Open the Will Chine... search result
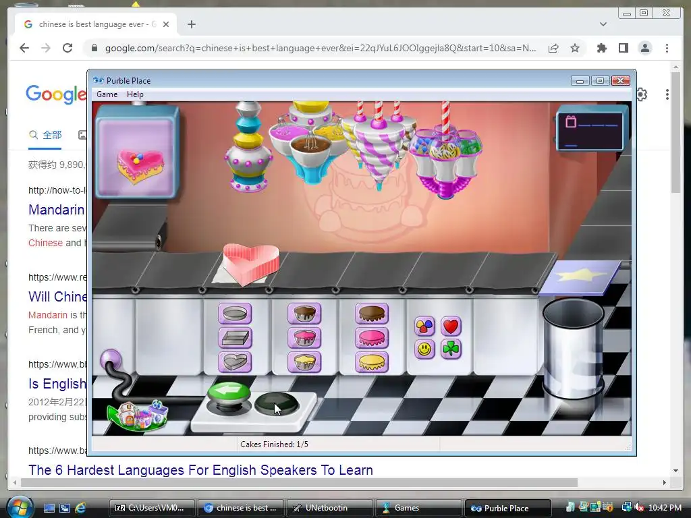691x518 pixels. tap(57, 297)
